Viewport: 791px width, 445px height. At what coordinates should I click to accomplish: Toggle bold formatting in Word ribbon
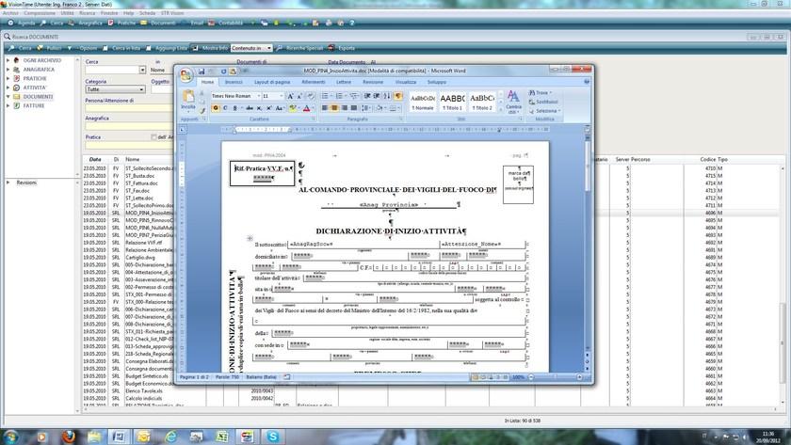pyautogui.click(x=215, y=108)
